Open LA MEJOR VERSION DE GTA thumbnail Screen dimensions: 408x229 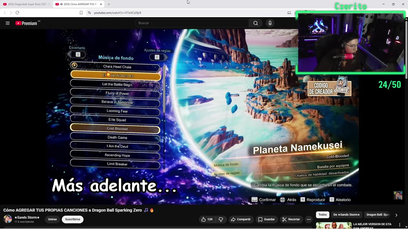coord(333,226)
